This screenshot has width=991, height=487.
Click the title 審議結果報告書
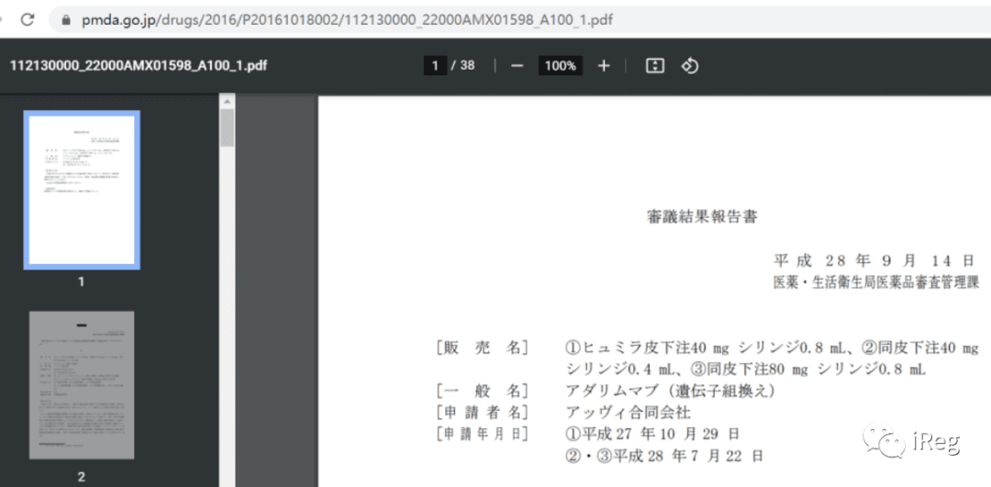tap(702, 217)
